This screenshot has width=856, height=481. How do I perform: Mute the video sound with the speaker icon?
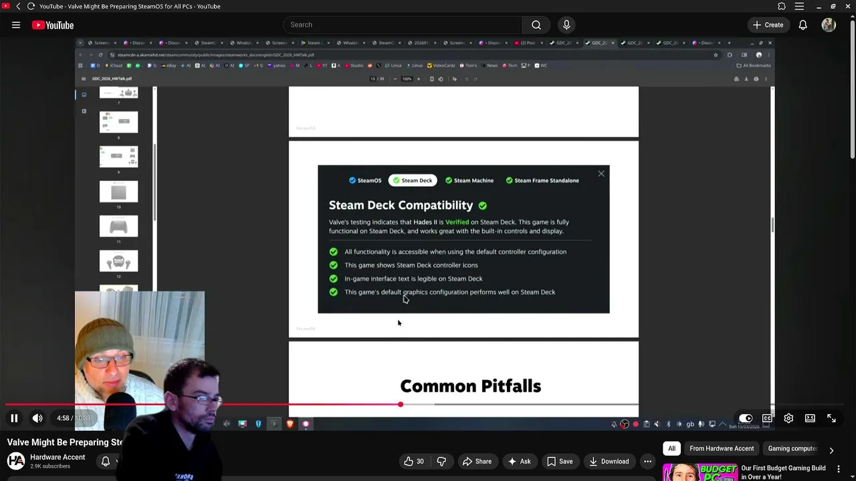tap(37, 418)
